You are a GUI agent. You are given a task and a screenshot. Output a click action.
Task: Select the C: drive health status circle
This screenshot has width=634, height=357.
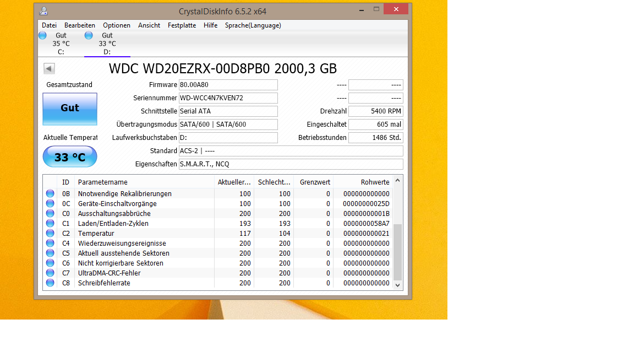42,36
